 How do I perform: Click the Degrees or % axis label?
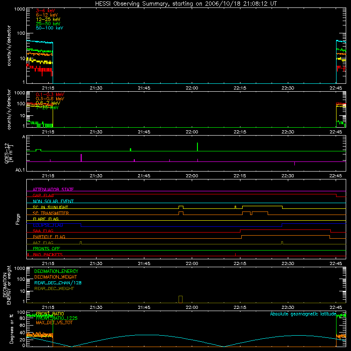(11, 329)
